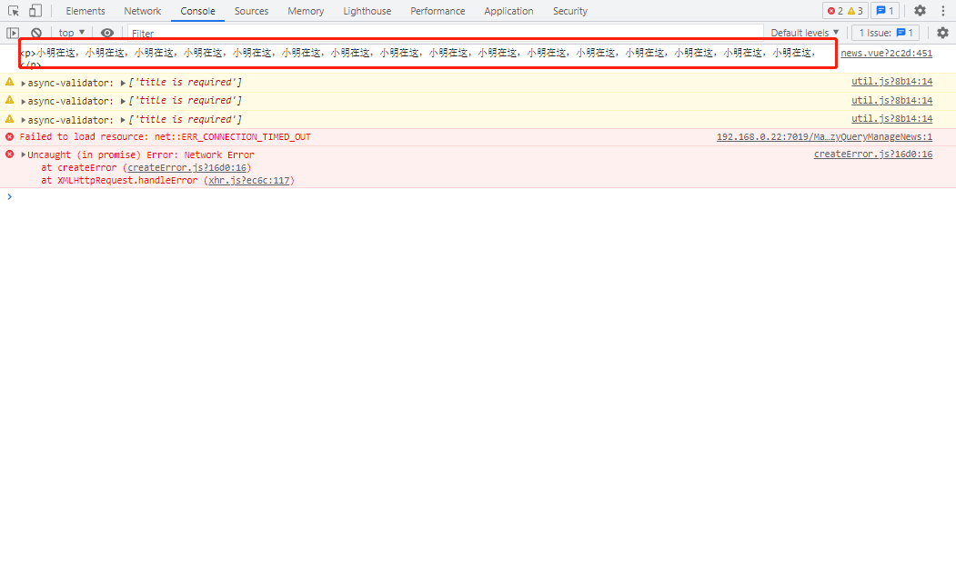Click the console prompt input line
956x568 pixels.
point(482,196)
